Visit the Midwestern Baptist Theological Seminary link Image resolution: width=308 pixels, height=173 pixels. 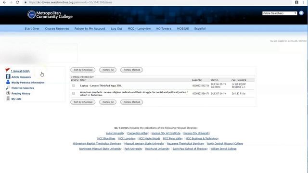tap(97, 144)
